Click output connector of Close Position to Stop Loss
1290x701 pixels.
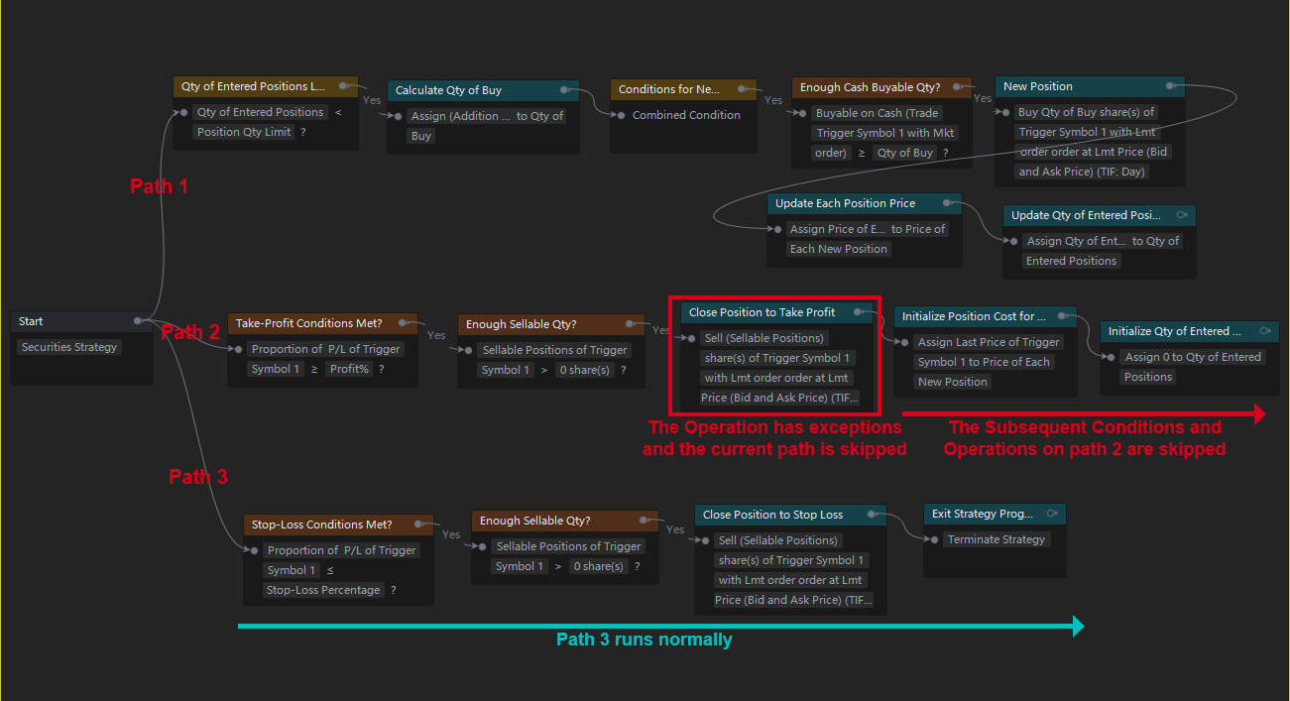click(871, 515)
